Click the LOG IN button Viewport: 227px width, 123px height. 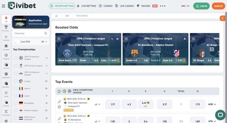pyautogui.click(x=201, y=6)
